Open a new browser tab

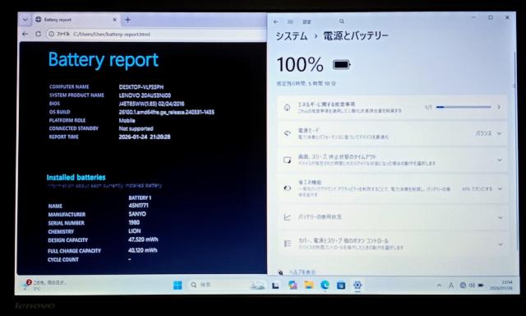(x=128, y=20)
